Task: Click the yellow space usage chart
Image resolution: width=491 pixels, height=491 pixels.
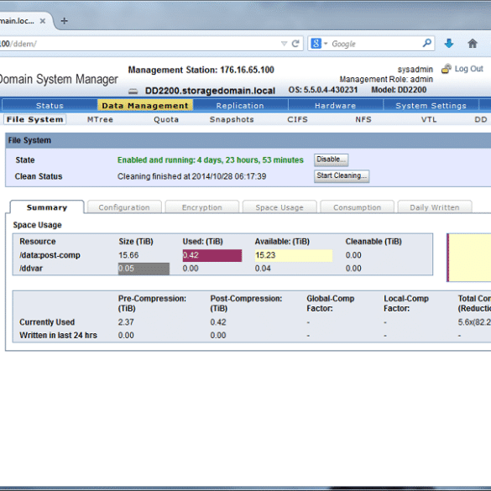Action: click(469, 258)
